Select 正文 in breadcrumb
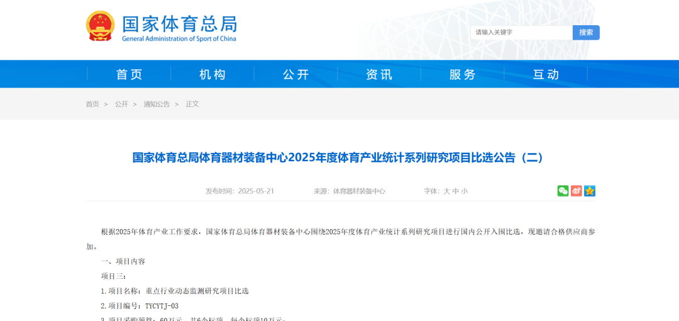Screen dimensions: 679x321 pos(192,104)
